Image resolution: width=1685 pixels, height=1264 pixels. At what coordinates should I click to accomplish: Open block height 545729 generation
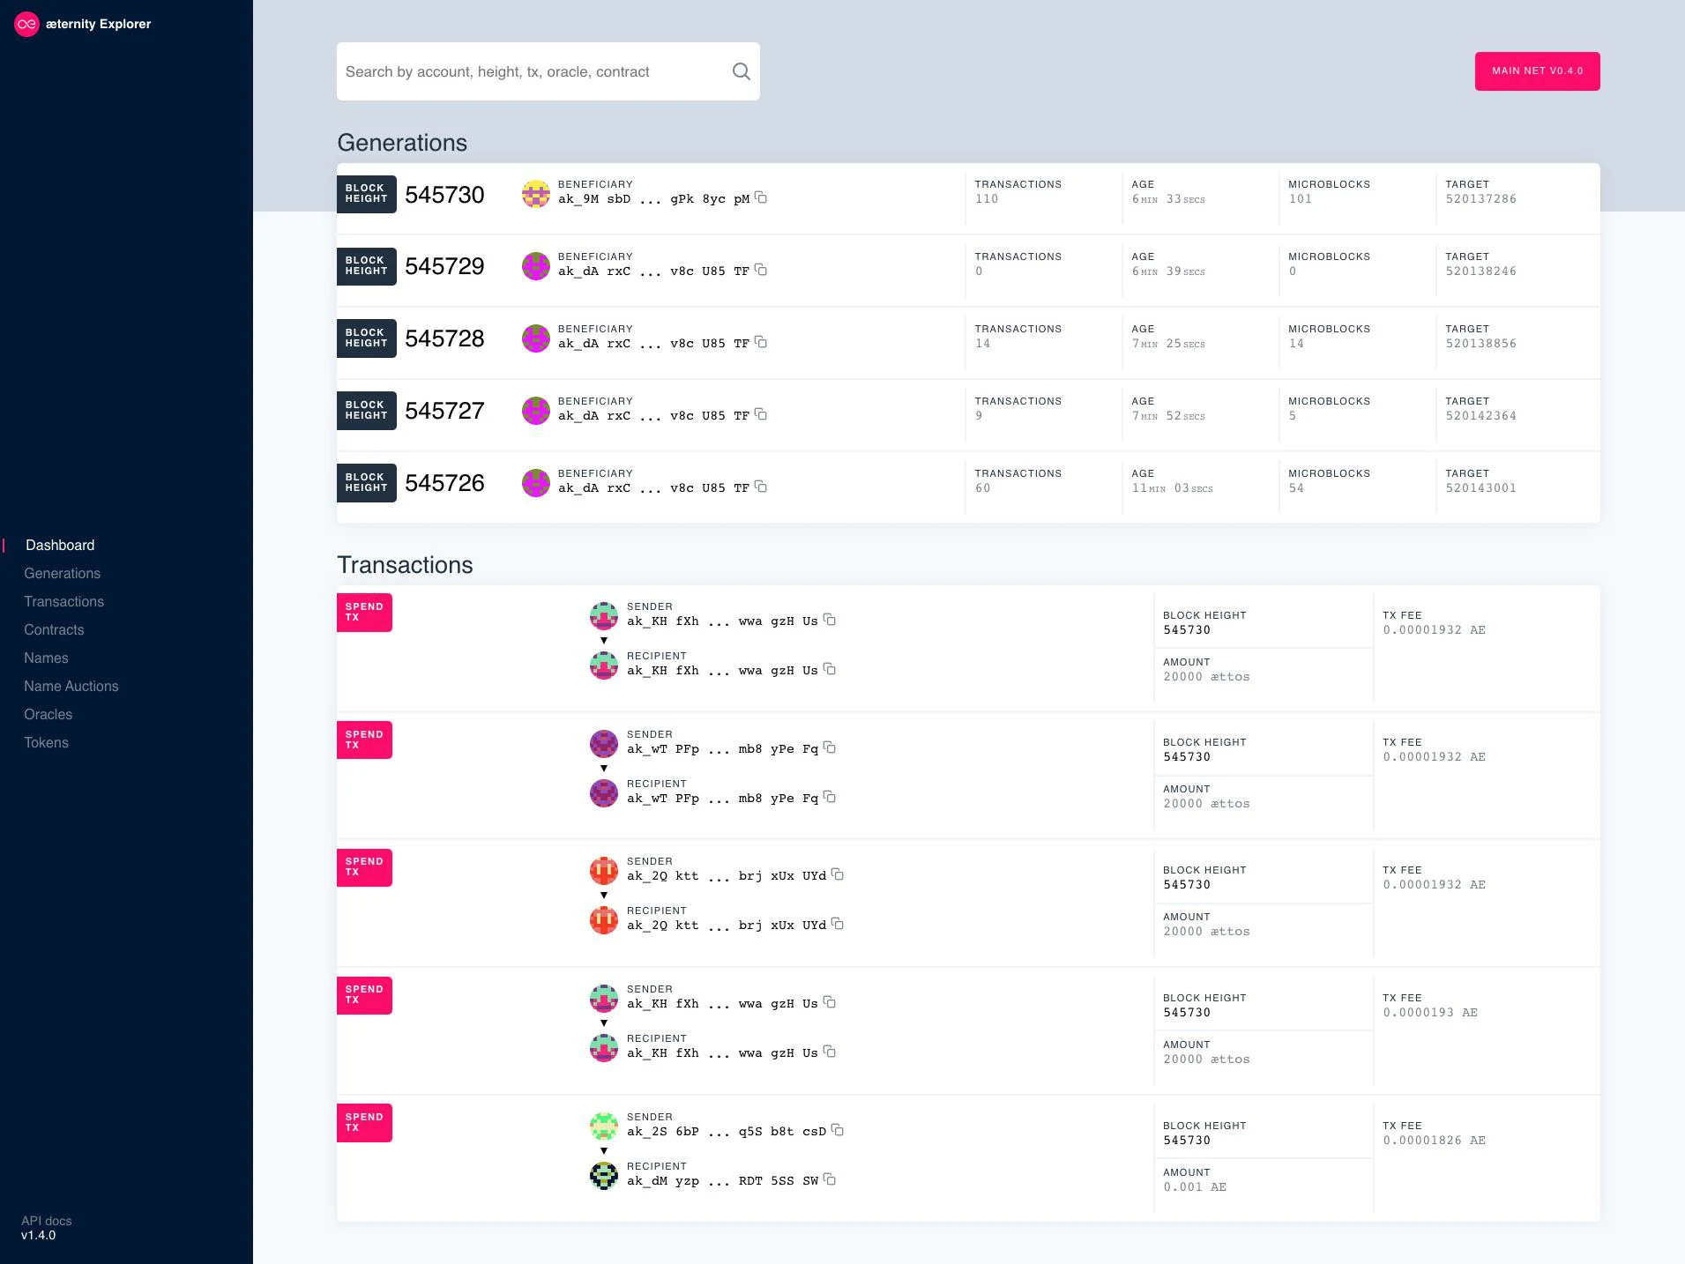444,267
